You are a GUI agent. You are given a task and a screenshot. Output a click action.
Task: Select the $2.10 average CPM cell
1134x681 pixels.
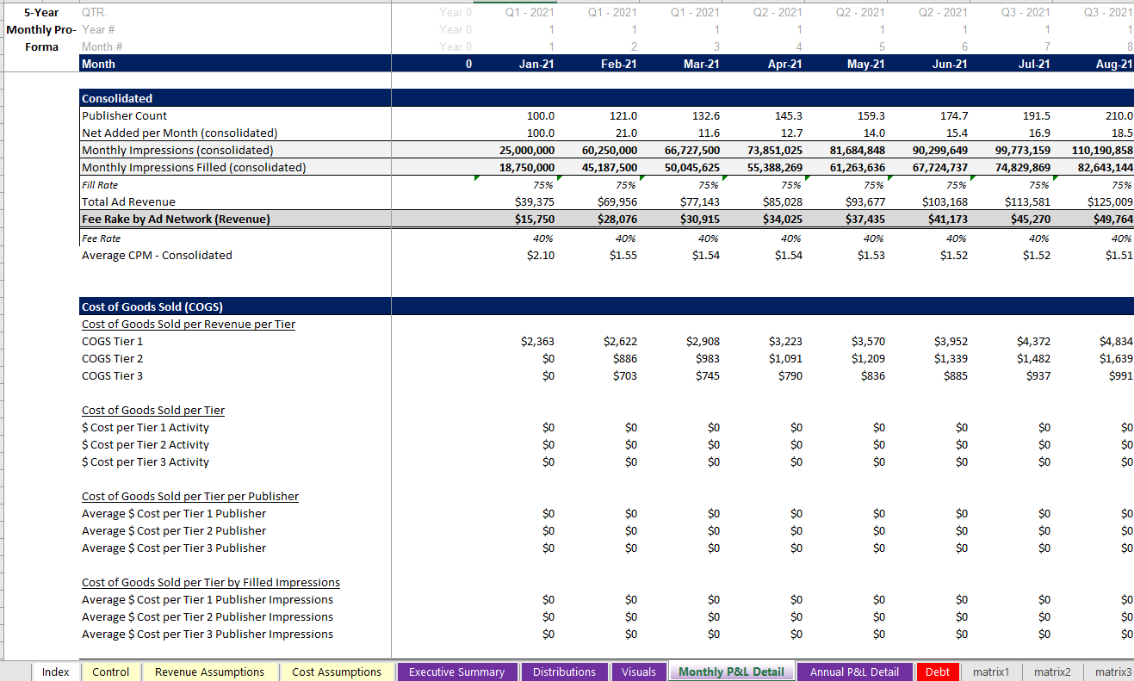[x=515, y=255]
